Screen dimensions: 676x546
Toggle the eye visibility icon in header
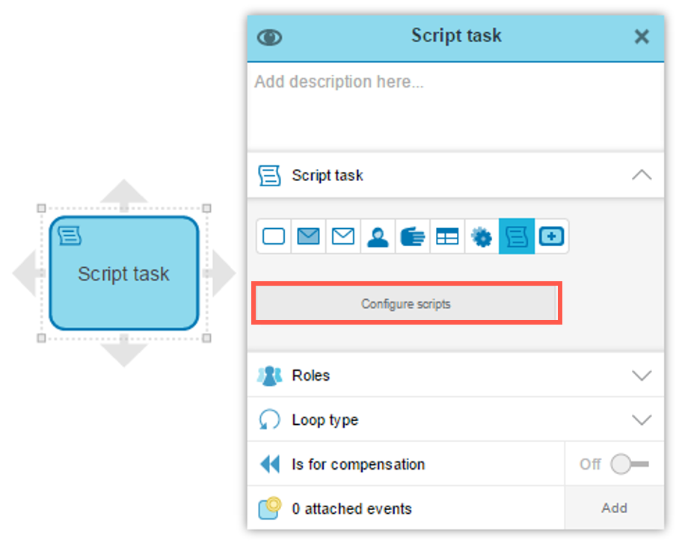click(x=269, y=37)
